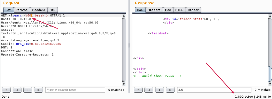Click the 'User-Agent: Mozilla/5.0' line
Screen dimensions: 272x99
50,23
